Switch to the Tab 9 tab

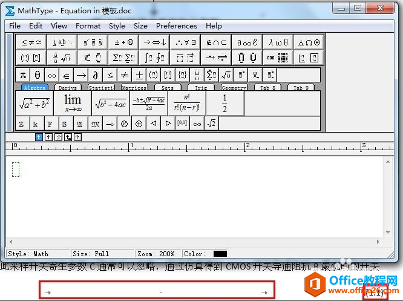[301, 87]
